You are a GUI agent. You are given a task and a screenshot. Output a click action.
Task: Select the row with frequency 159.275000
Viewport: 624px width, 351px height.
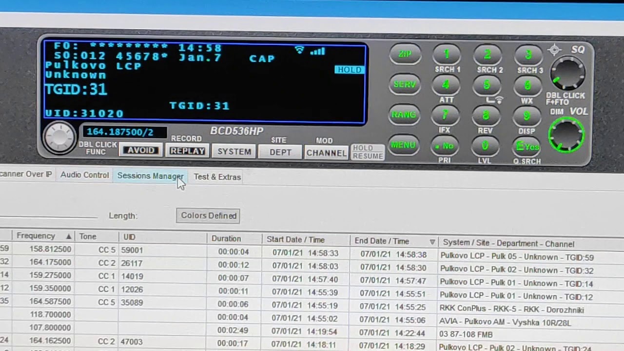pos(312,278)
